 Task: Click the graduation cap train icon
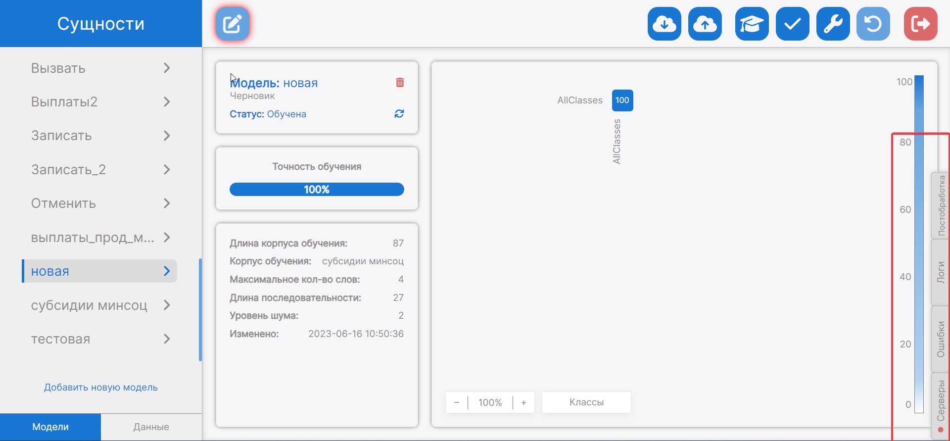752,24
